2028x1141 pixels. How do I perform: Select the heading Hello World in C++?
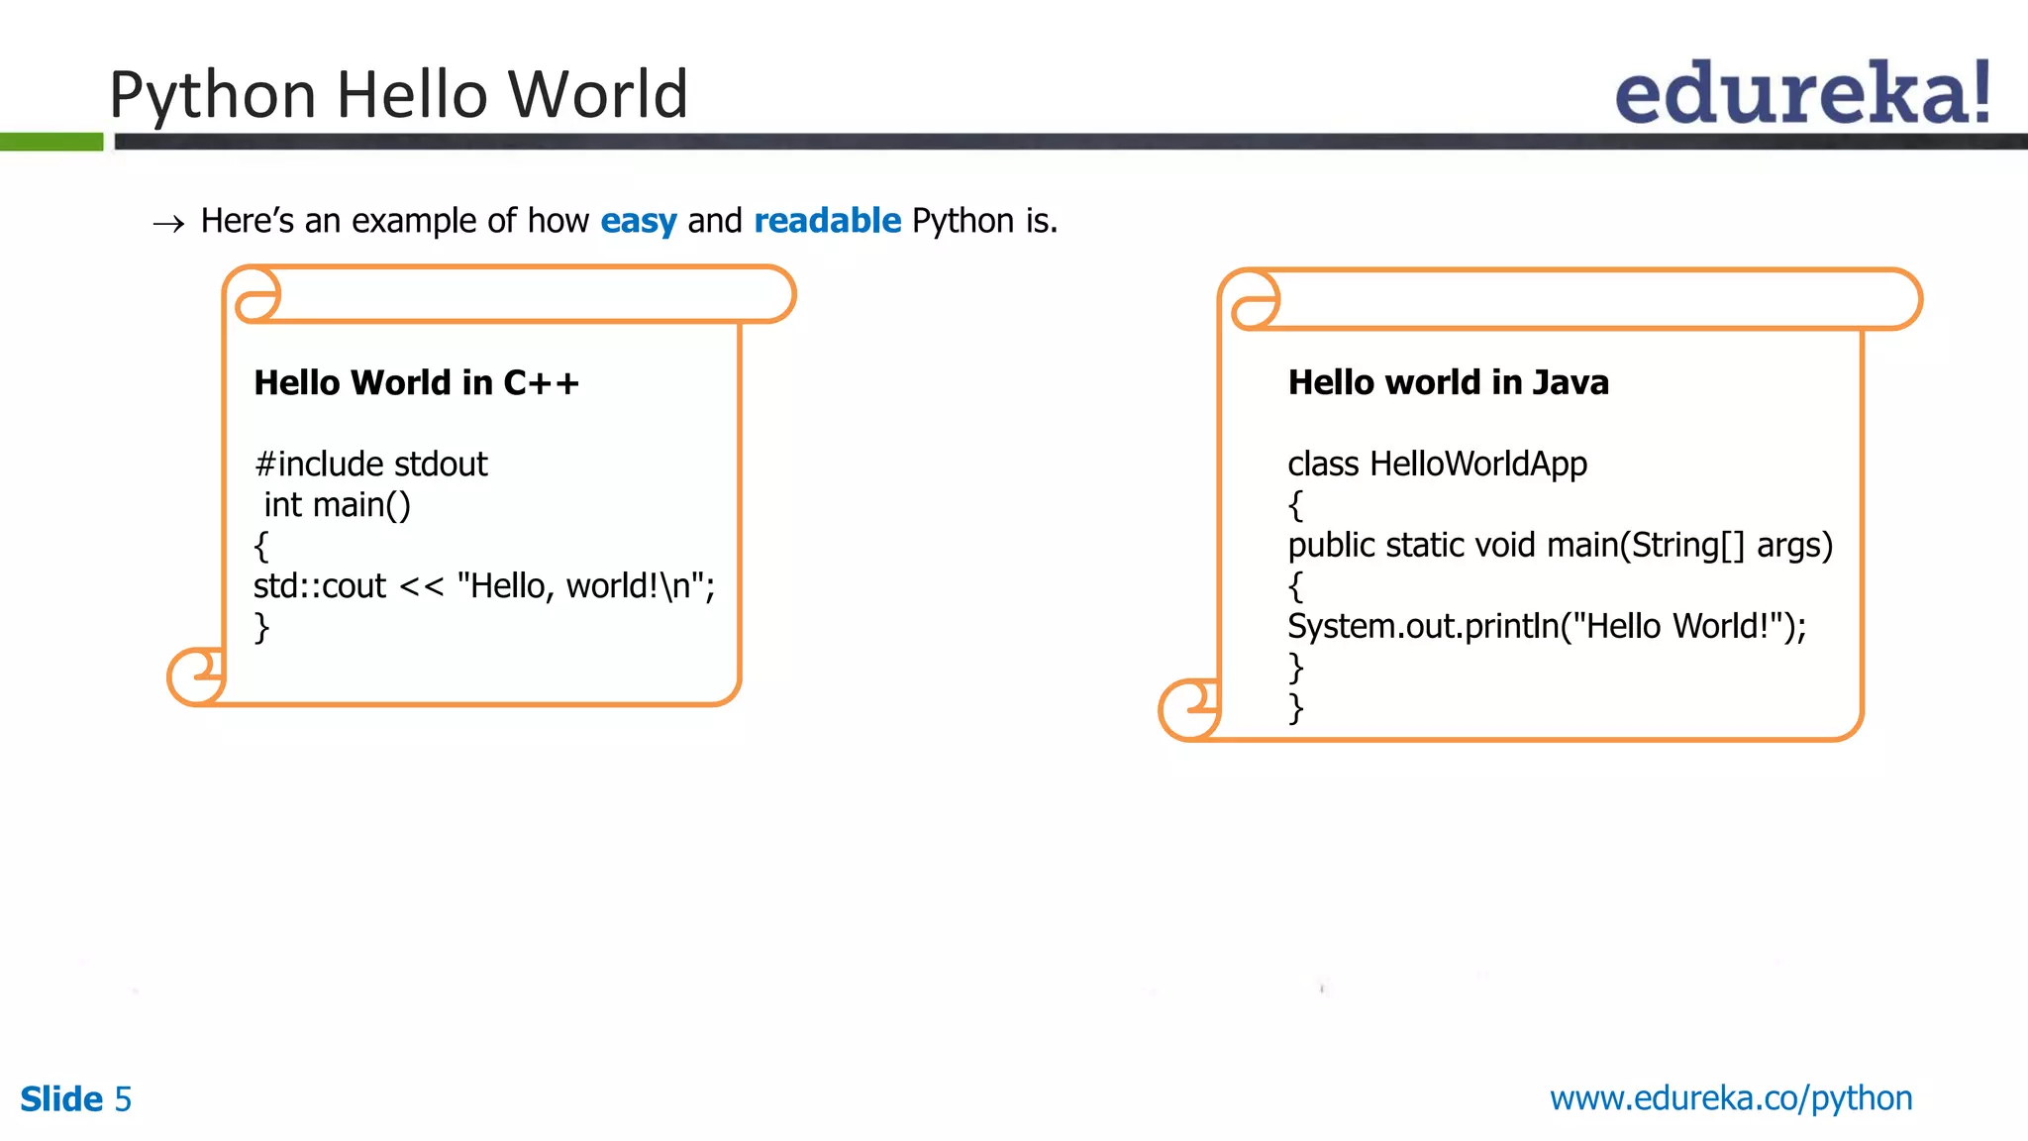pyautogui.click(x=417, y=382)
